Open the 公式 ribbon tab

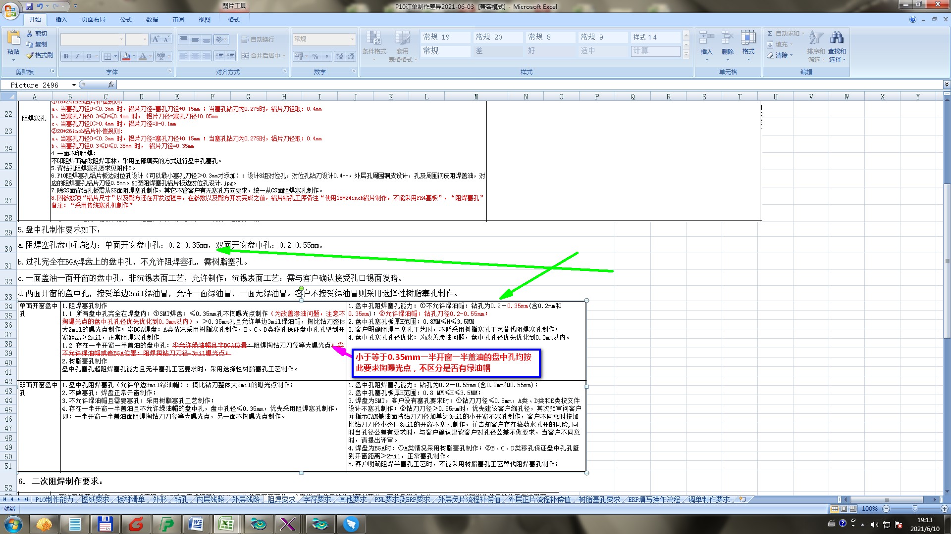[x=126, y=20]
